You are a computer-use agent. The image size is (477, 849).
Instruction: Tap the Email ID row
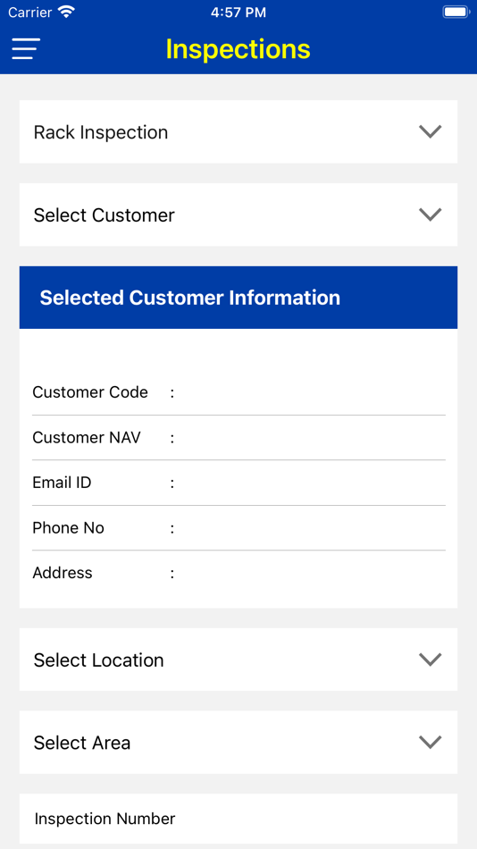tap(238, 483)
